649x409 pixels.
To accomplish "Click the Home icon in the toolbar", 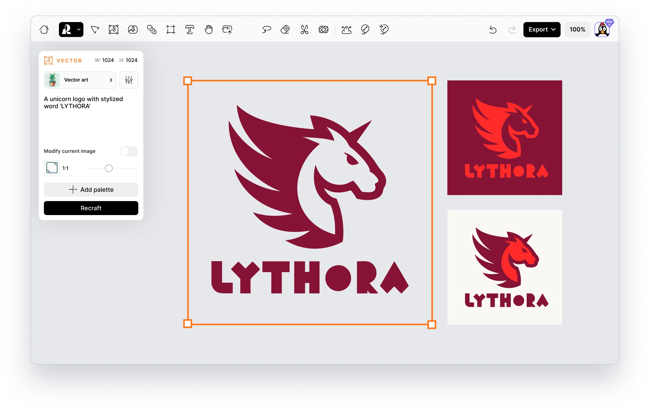I will point(44,29).
